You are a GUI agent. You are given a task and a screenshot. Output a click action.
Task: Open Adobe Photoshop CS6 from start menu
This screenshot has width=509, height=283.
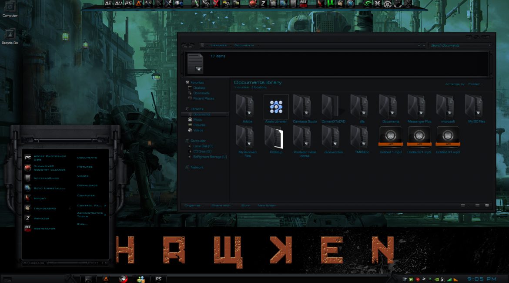coord(45,158)
